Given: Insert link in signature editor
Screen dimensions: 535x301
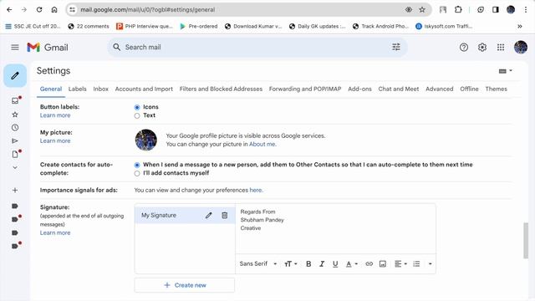Looking at the screenshot, I should [x=369, y=264].
